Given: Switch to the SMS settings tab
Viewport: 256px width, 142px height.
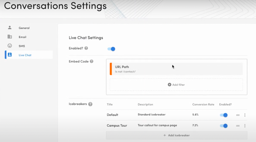Looking at the screenshot, I should click(22, 46).
